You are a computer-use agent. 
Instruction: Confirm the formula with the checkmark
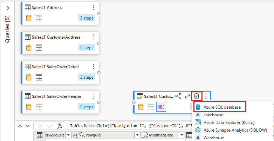tap(50, 126)
